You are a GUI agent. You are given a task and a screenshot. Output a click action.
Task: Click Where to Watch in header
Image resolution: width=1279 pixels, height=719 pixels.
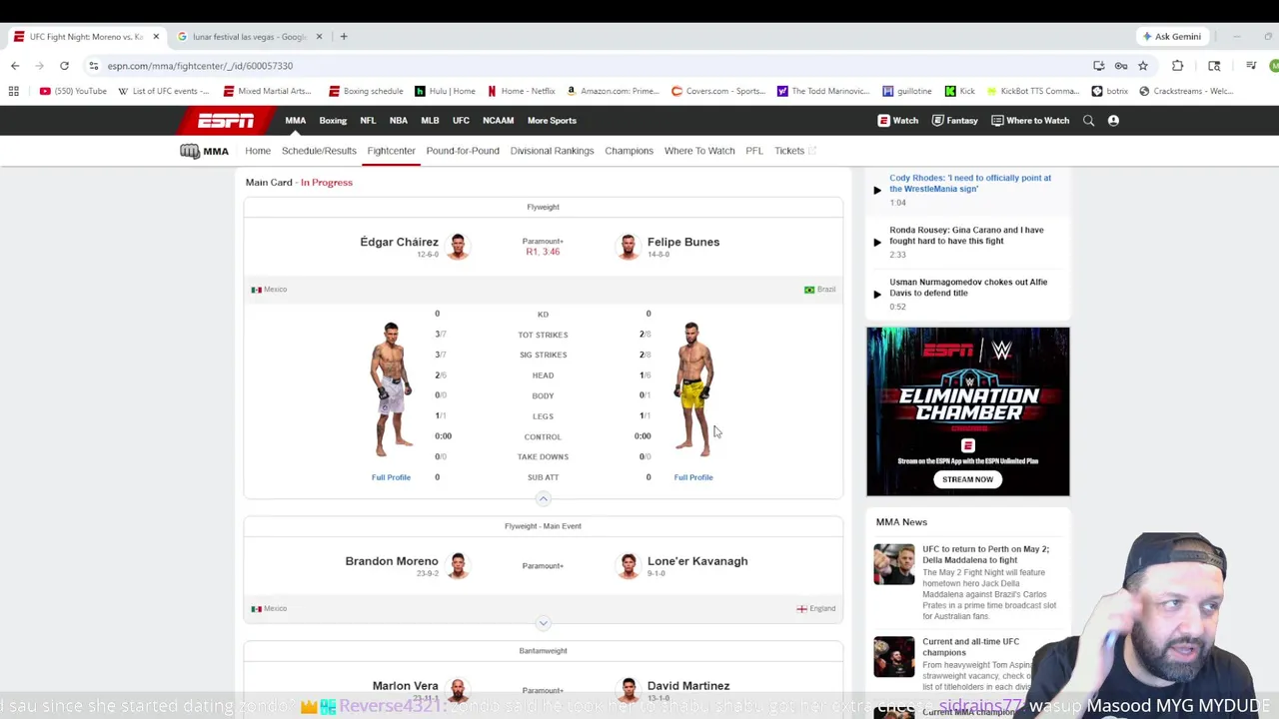click(x=1030, y=121)
